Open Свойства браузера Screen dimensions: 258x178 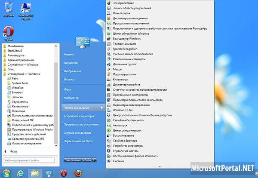pyautogui.click(x=122, y=141)
